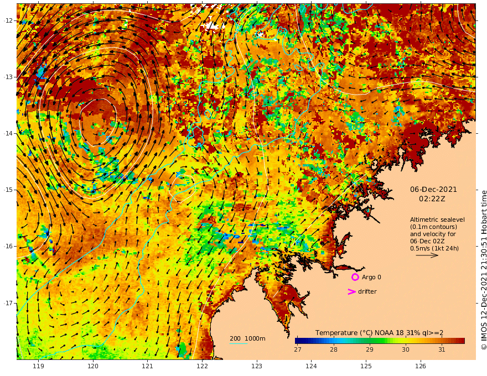Click latitude axis label -15

pyautogui.click(x=9, y=190)
